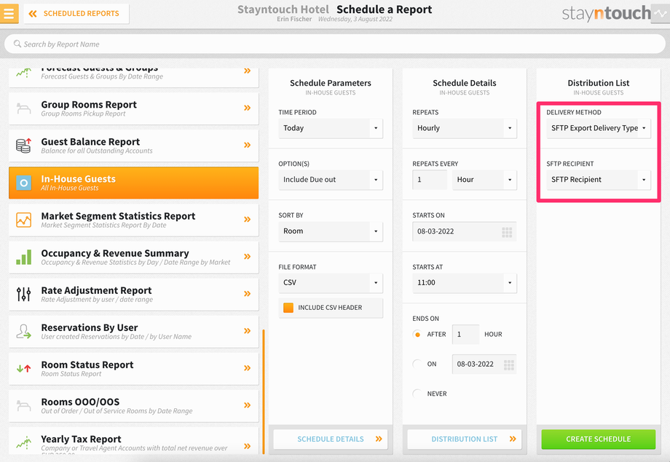The width and height of the screenshot is (670, 462).
Task: Click the Distribution List button
Action: 465,439
